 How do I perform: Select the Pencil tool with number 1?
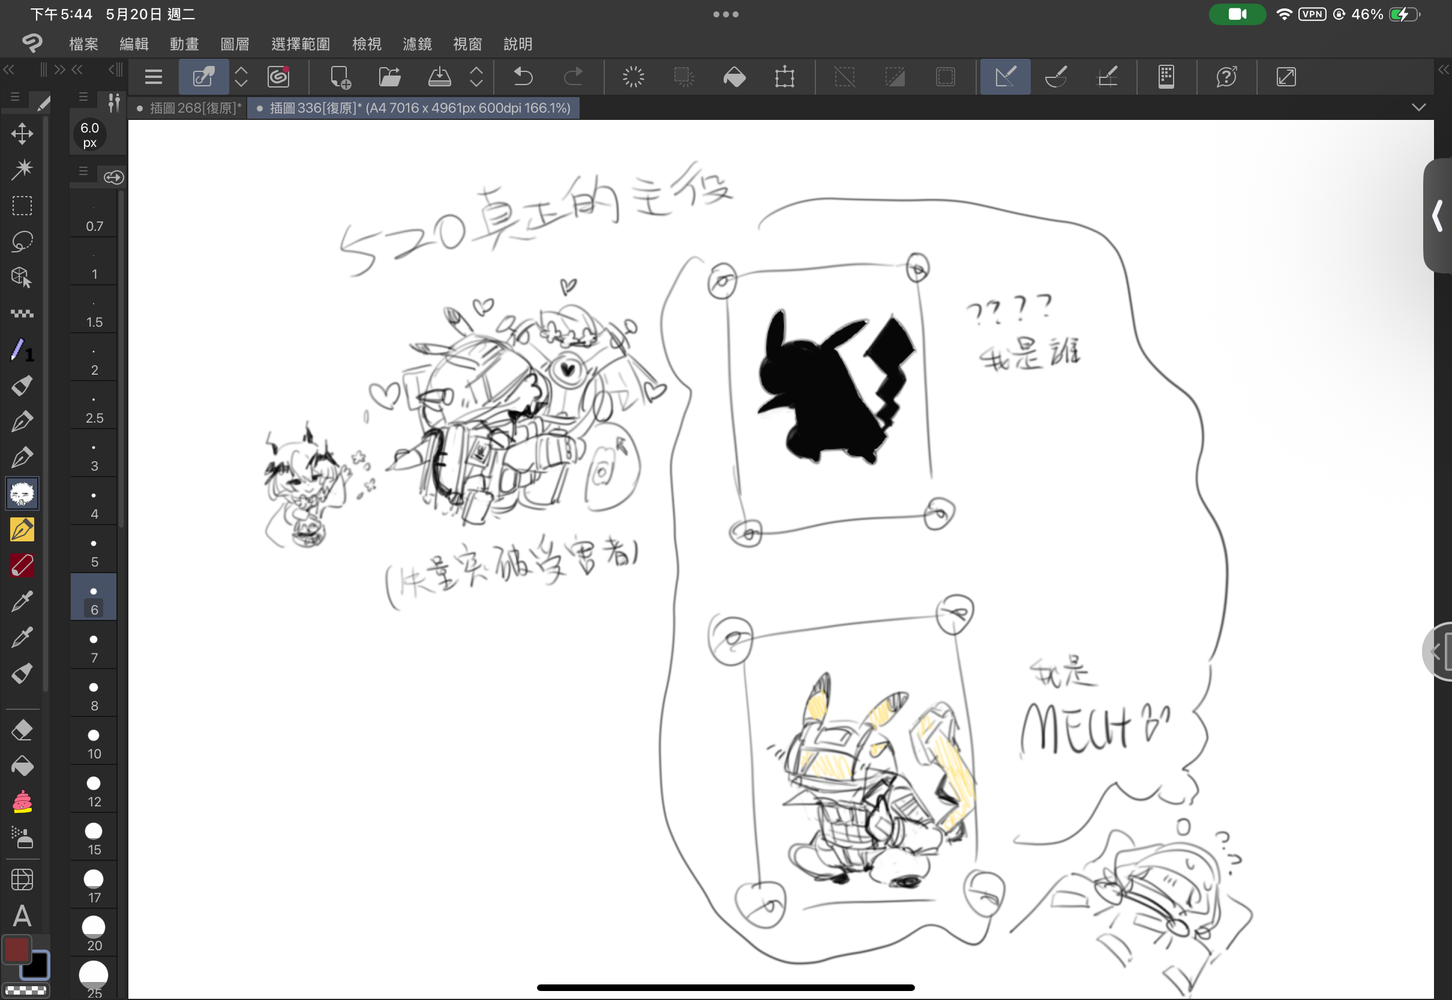coord(22,350)
